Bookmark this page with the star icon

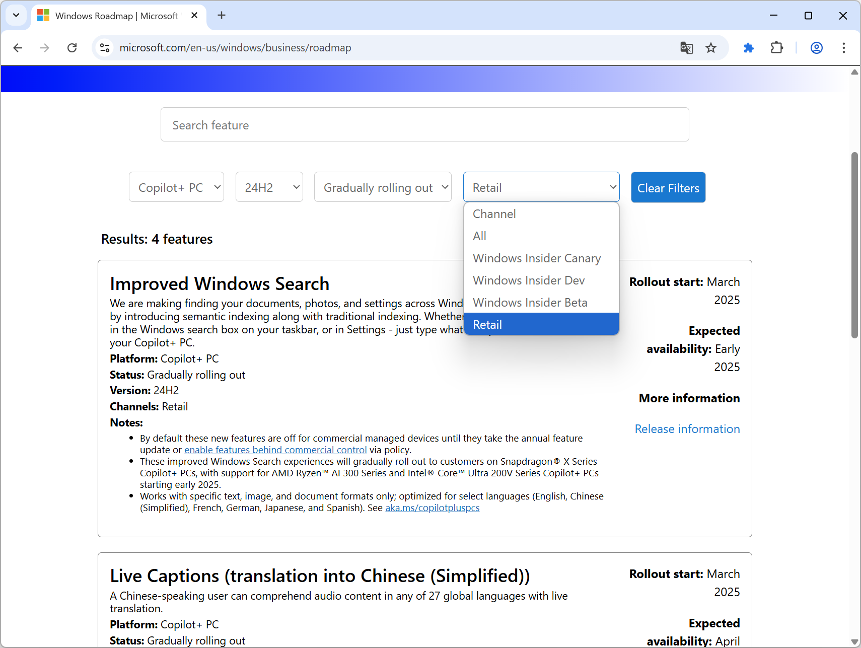click(711, 48)
